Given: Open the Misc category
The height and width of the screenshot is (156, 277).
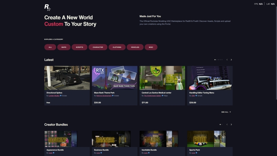Looking at the screenshot, I should 151,47.
